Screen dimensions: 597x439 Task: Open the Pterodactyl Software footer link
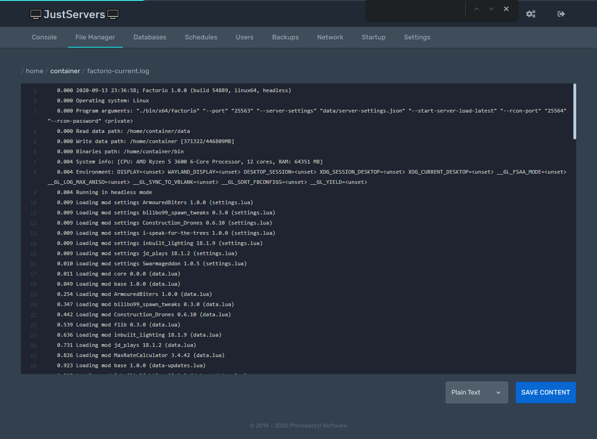[x=318, y=426]
